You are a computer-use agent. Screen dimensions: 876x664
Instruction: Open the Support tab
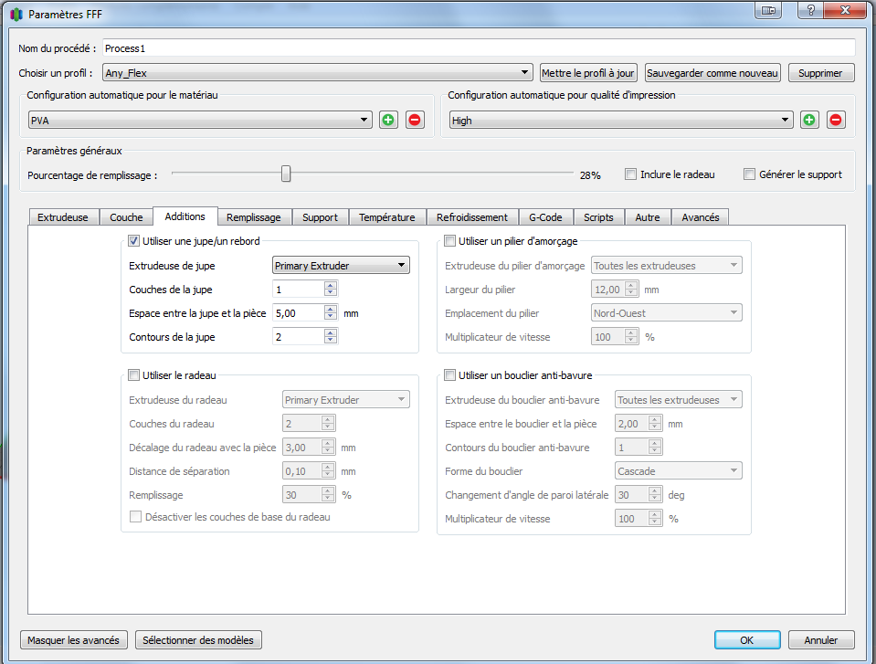pos(320,217)
